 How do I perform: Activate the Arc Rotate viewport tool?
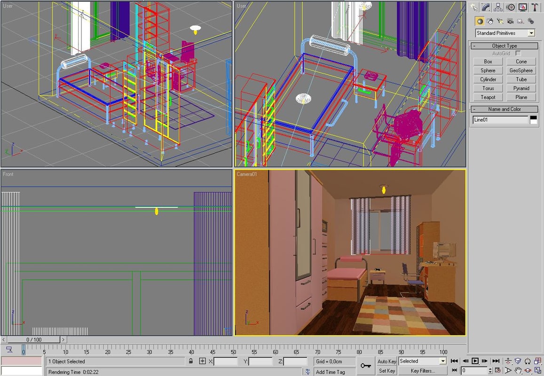[x=528, y=370]
